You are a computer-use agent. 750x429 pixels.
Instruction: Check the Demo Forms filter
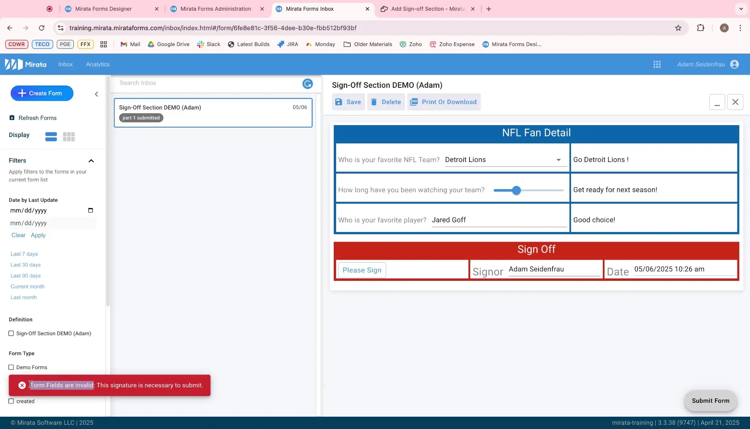click(12, 367)
